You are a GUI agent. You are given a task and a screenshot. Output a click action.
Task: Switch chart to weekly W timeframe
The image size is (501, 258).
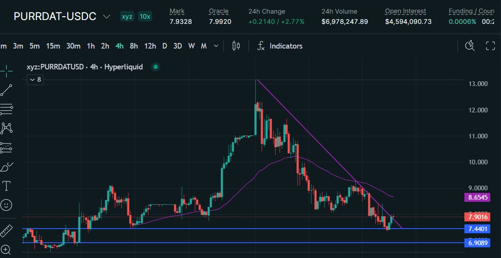pyautogui.click(x=192, y=46)
